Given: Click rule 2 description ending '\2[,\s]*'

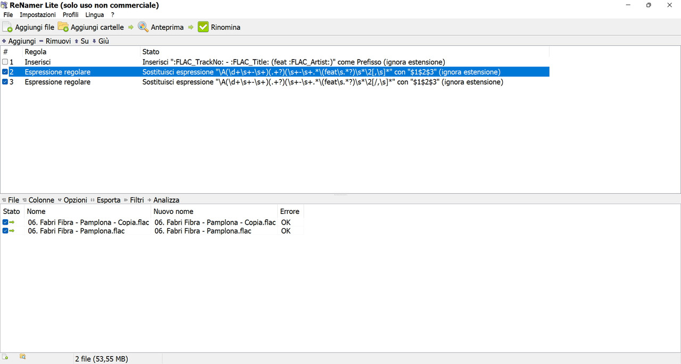Looking at the screenshot, I should (321, 72).
